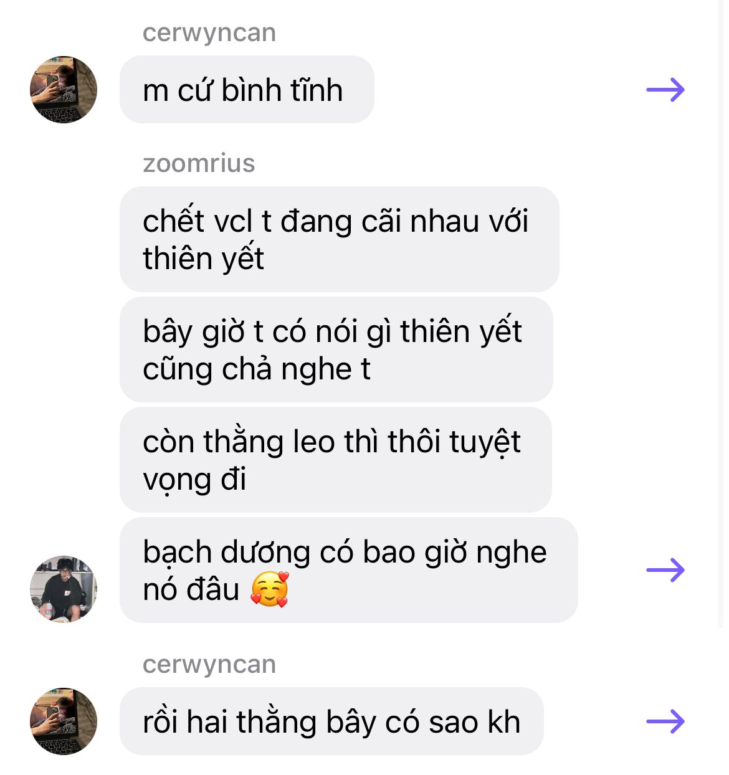Viewport: 729px width, 775px height.
Task: Tap the arrow beside "rồi hai thằng bây" message
Action: click(665, 722)
